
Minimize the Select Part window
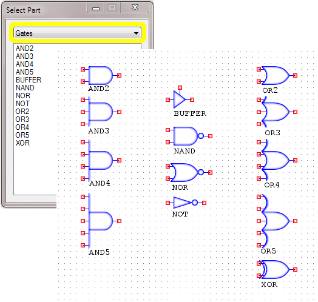96,8
